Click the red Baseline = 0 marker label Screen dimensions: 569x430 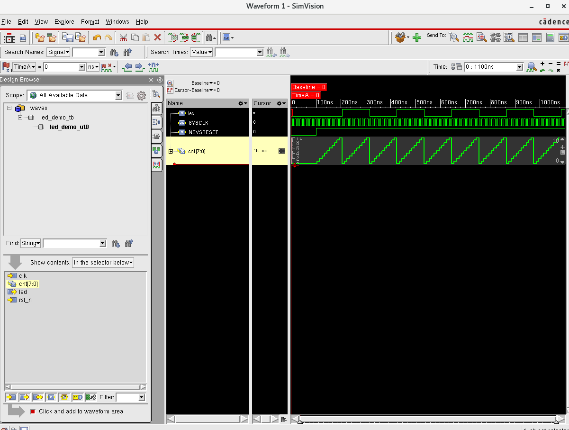308,87
